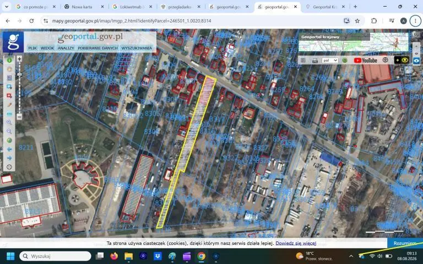Click the 'Dowiedz się więcej' link

(296, 243)
